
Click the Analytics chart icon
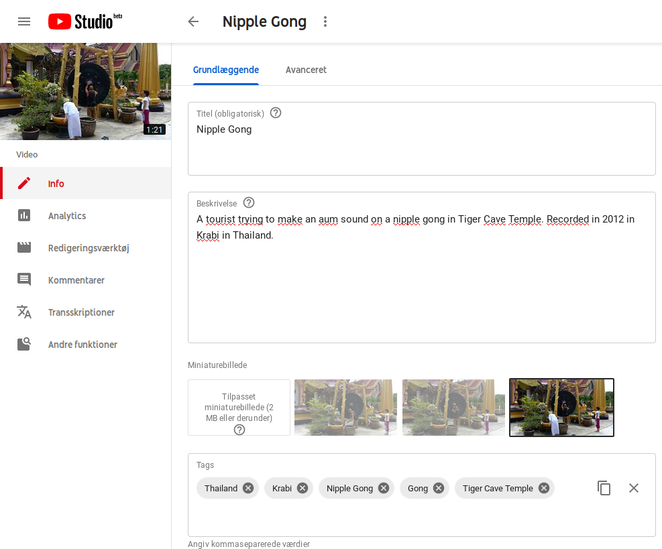point(24,215)
